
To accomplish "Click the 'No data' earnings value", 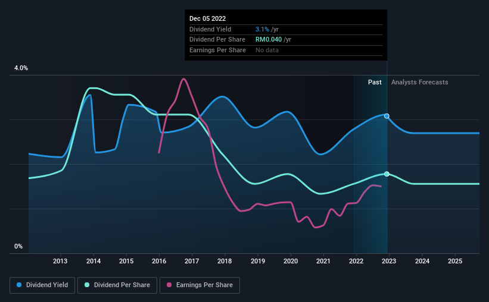I will coord(267,50).
